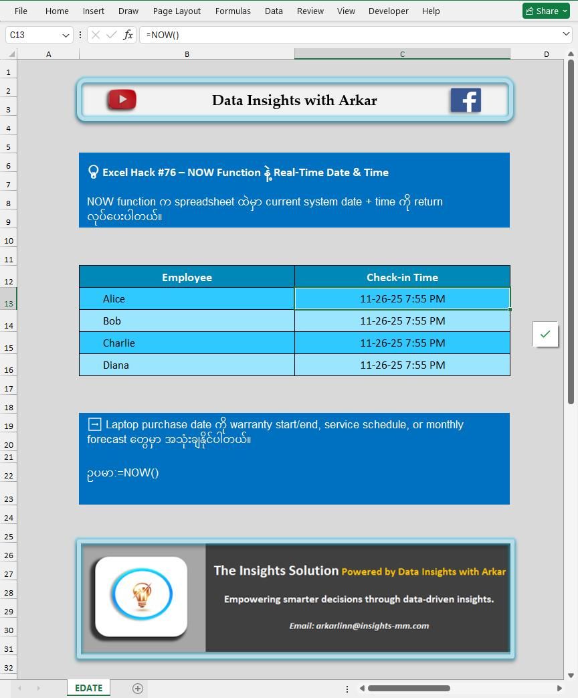Click the vertical scrollbar thumb
This screenshot has width=578, height=698.
click(571, 231)
